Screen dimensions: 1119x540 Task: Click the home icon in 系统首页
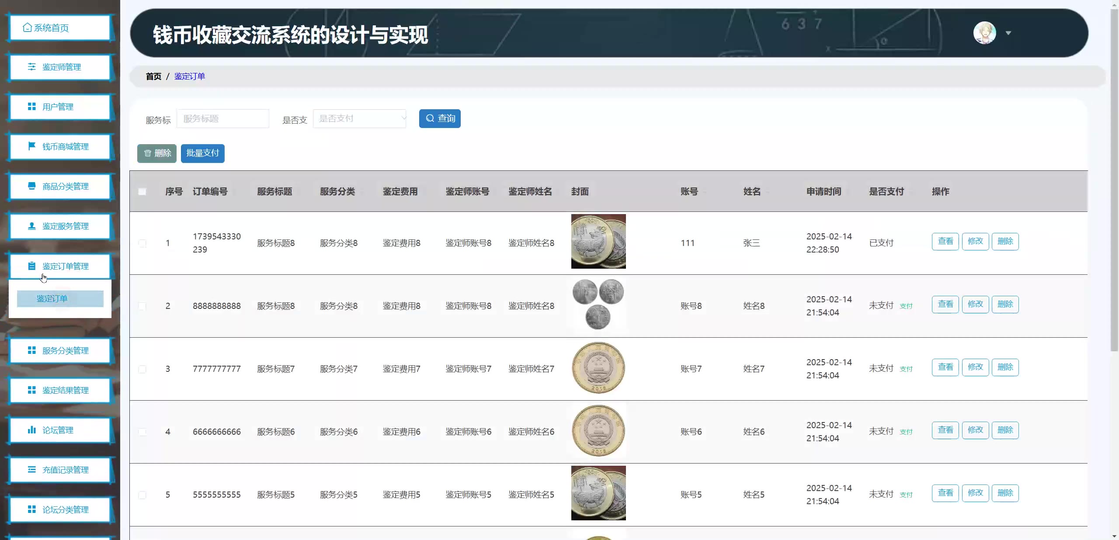pyautogui.click(x=27, y=28)
